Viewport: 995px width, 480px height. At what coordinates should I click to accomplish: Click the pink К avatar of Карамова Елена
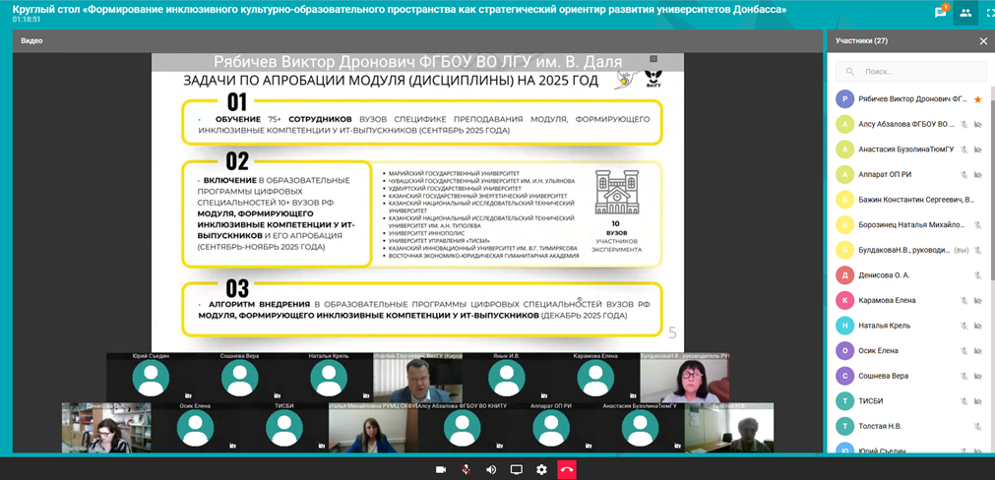[x=844, y=300]
